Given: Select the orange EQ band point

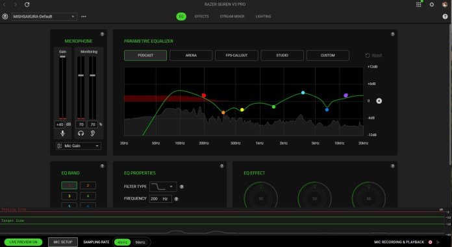Looking at the screenshot, I should tap(223, 113).
